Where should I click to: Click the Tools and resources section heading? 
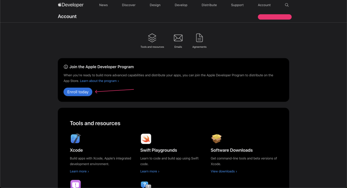click(95, 123)
